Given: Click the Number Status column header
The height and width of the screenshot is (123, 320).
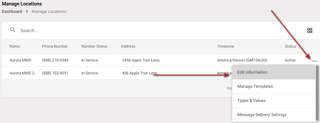Looking at the screenshot, I should point(94,46).
